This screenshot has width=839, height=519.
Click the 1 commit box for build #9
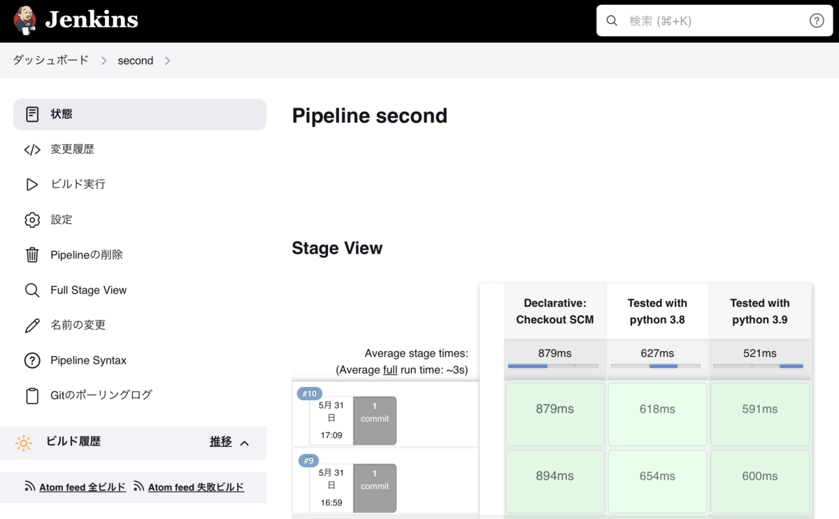(375, 488)
